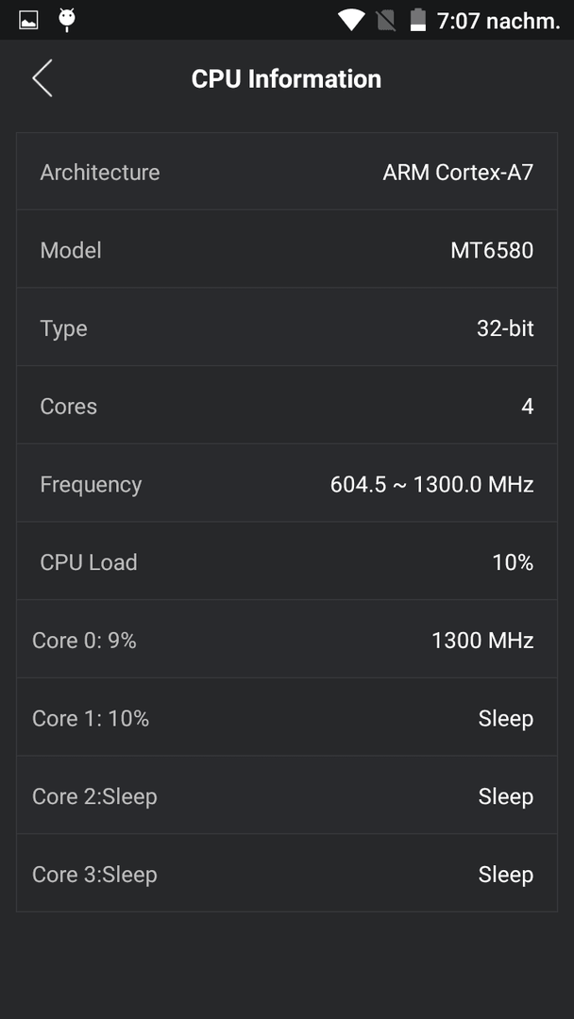Screen dimensions: 574x1019
Task: Select the Architecture row
Action: click(287, 172)
